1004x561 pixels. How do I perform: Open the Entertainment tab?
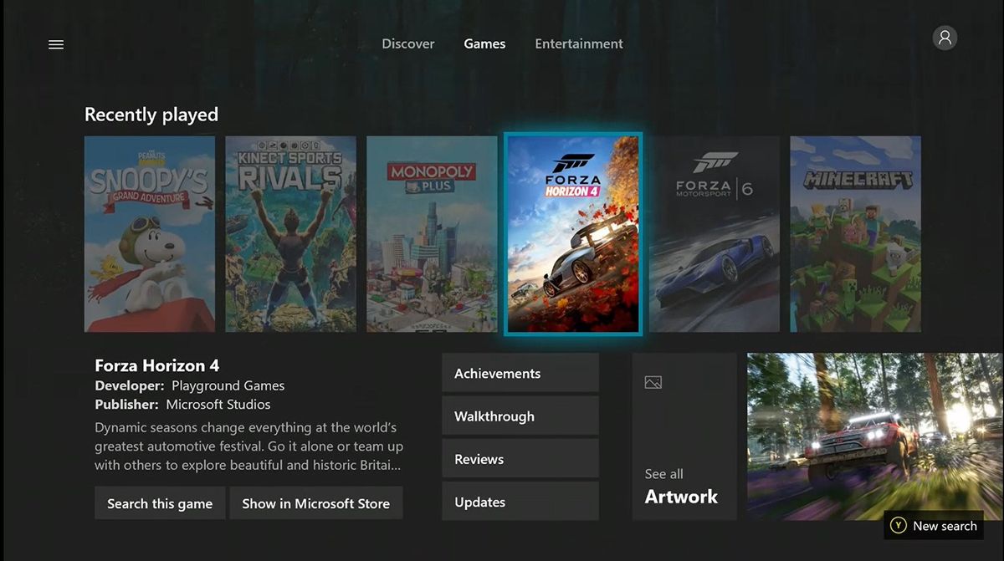coord(578,43)
